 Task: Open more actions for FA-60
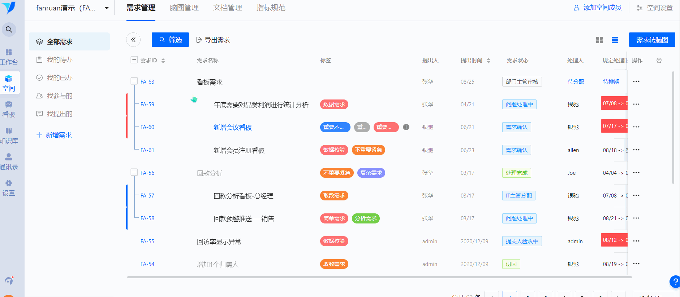[636, 127]
